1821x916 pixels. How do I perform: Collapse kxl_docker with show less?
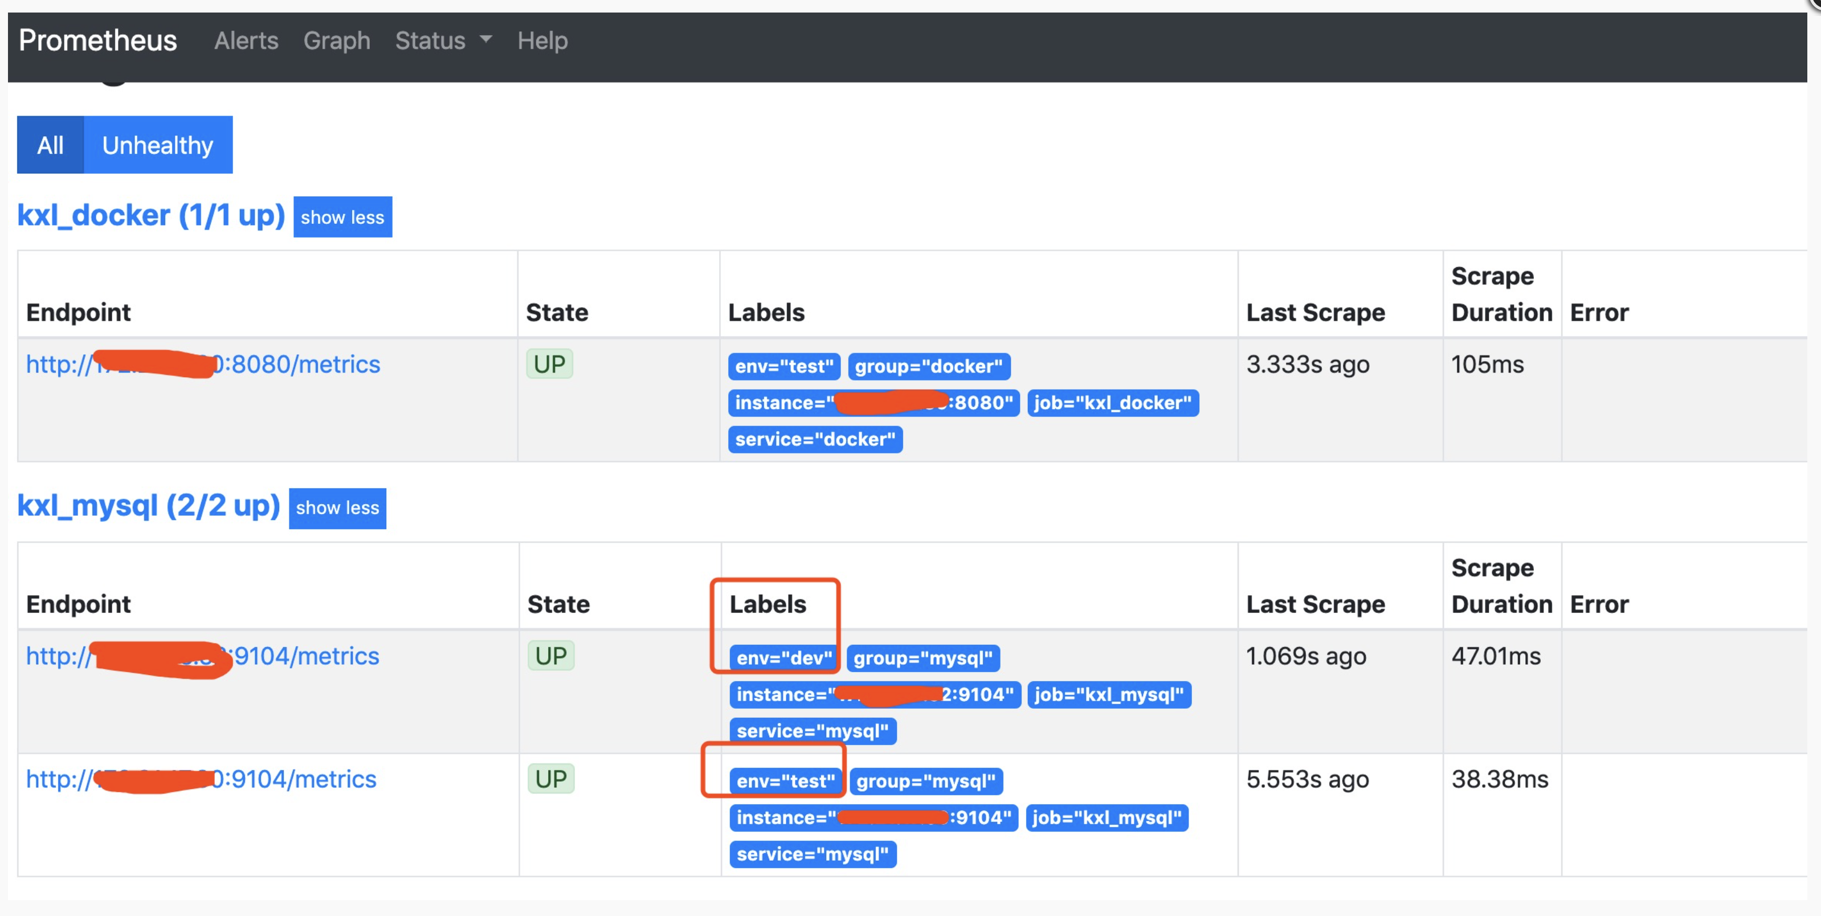342,217
